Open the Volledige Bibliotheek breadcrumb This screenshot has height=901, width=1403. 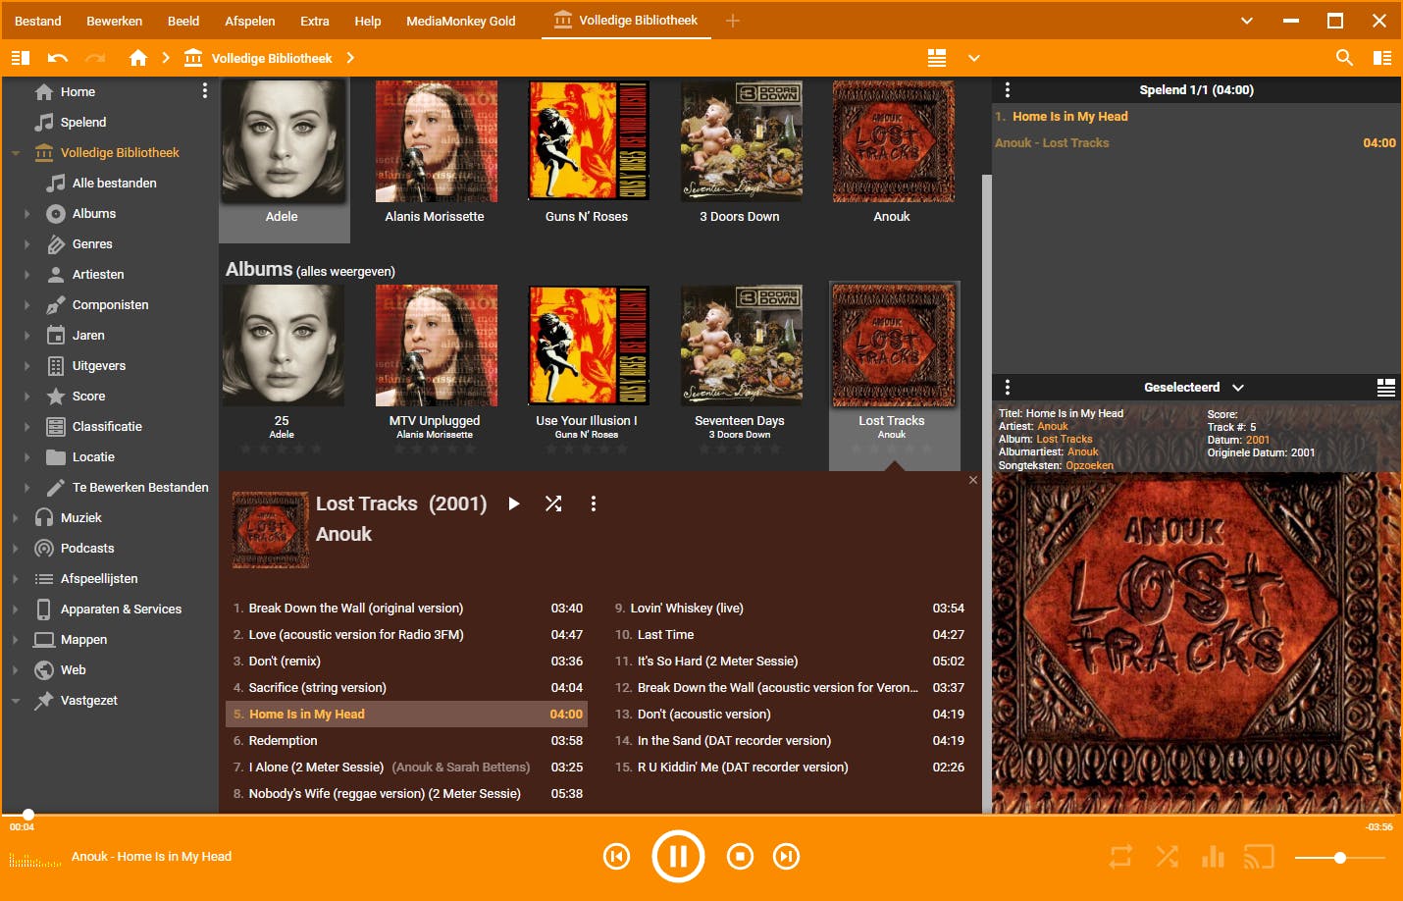pyautogui.click(x=272, y=58)
